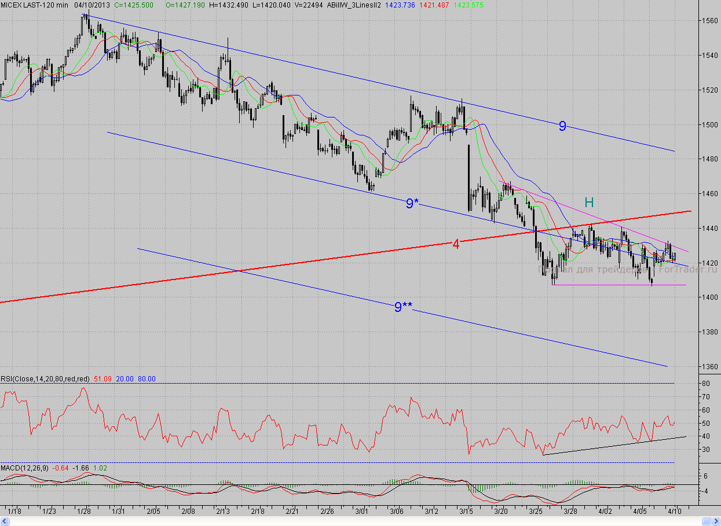Click the 4/10 date on time axis
The image size is (721, 526).
point(674,512)
